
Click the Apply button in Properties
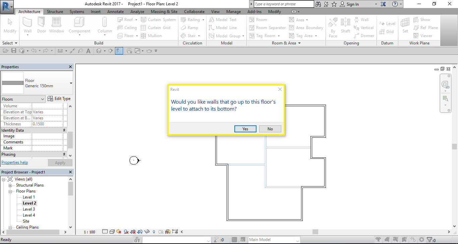pos(60,163)
